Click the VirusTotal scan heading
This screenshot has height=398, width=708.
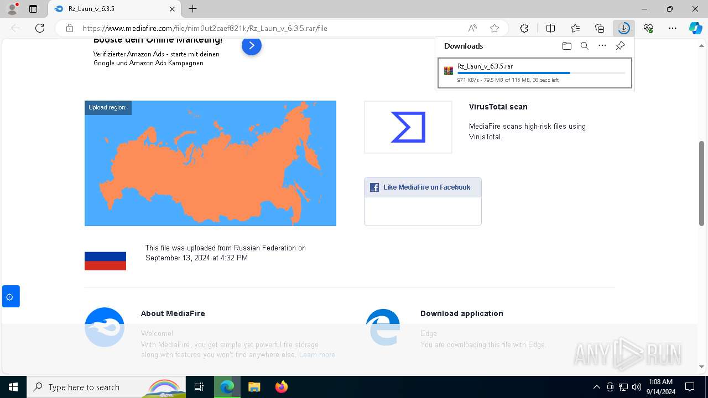click(498, 107)
